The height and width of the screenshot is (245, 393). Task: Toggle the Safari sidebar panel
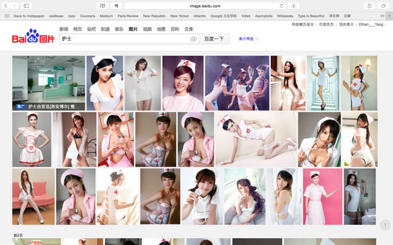click(26, 6)
